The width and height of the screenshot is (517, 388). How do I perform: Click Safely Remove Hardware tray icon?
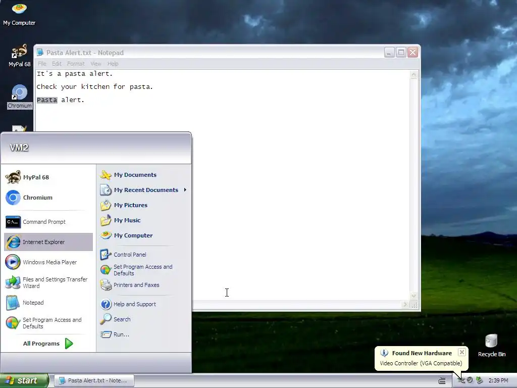click(x=480, y=380)
